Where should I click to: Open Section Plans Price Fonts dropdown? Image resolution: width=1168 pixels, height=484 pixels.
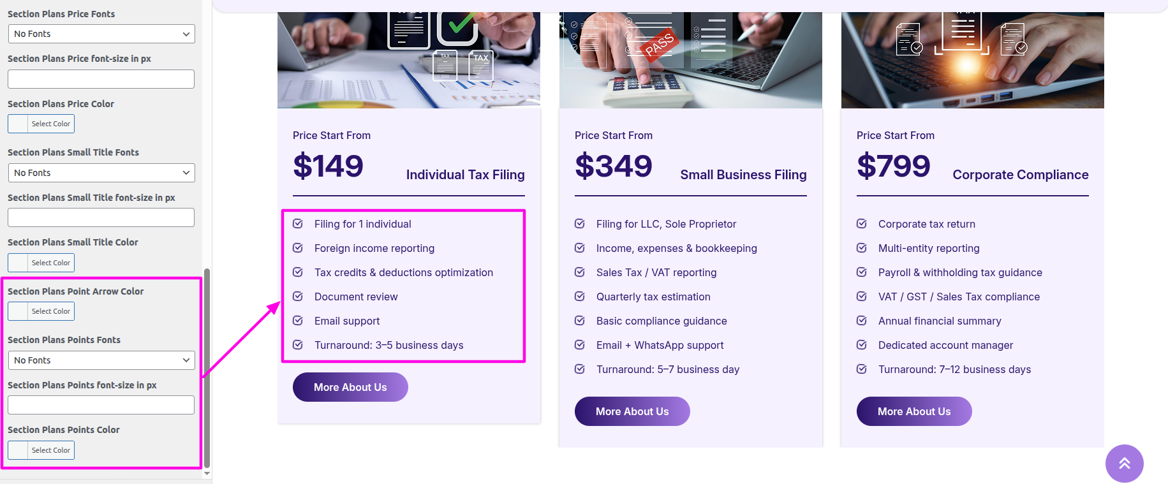[101, 34]
